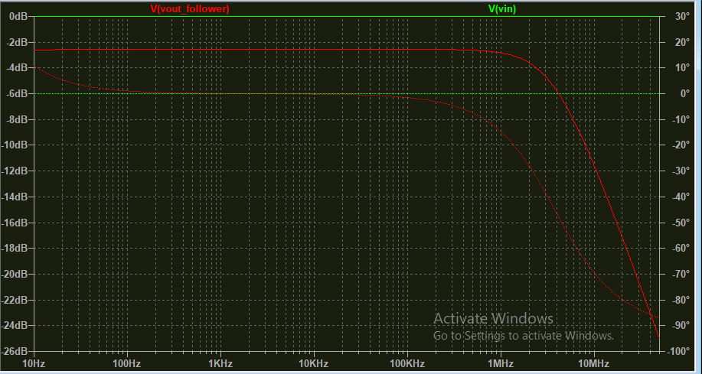Click the -26dB label at axis bottom
The width and height of the screenshot is (702, 374).
click(x=15, y=351)
